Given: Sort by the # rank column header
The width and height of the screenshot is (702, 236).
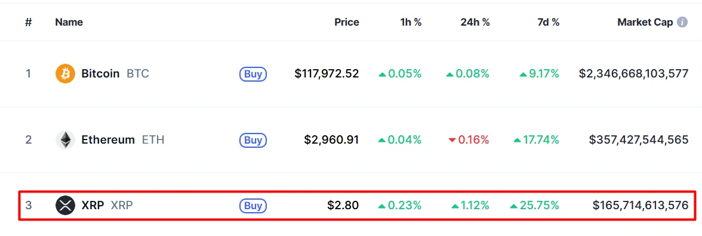Looking at the screenshot, I should pyautogui.click(x=28, y=23).
